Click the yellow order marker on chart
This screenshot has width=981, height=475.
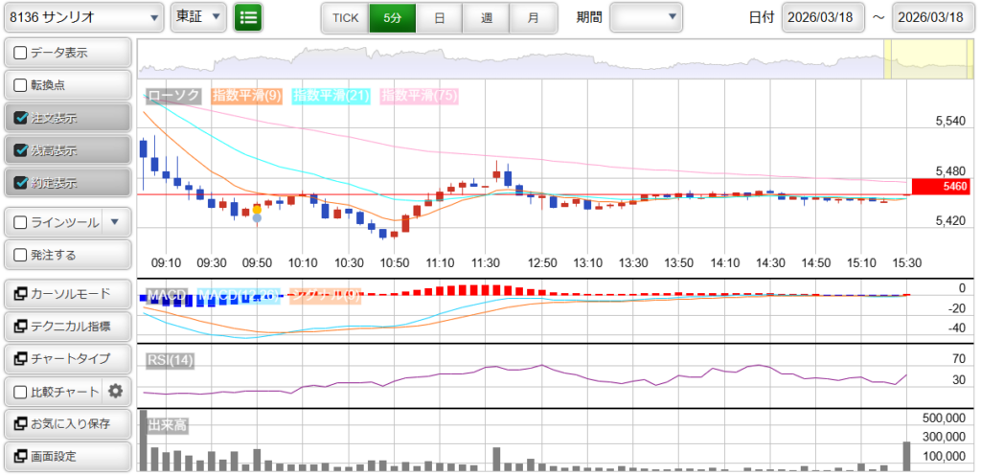pos(257,209)
